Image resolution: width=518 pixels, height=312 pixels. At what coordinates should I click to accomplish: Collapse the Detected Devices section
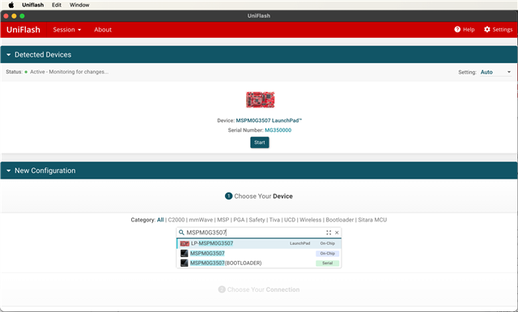coord(8,55)
